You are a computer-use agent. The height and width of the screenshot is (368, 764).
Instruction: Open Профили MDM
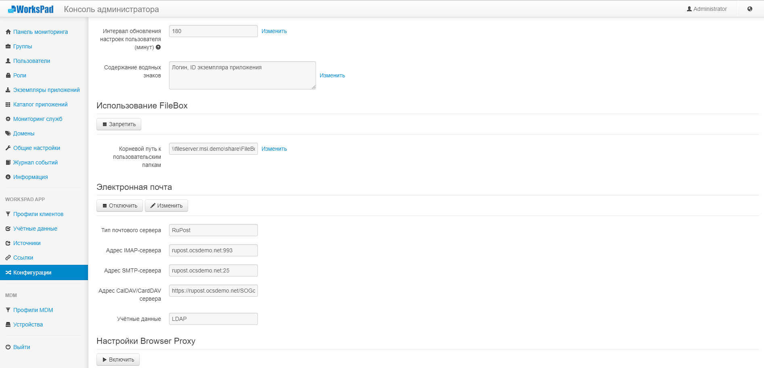33,310
